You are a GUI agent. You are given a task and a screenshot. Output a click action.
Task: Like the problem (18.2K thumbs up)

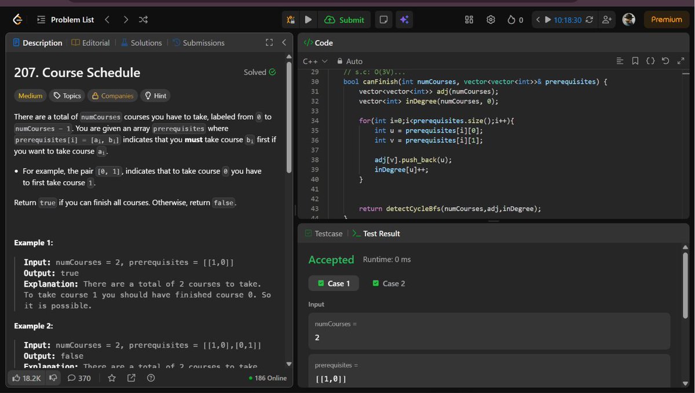[x=27, y=378]
